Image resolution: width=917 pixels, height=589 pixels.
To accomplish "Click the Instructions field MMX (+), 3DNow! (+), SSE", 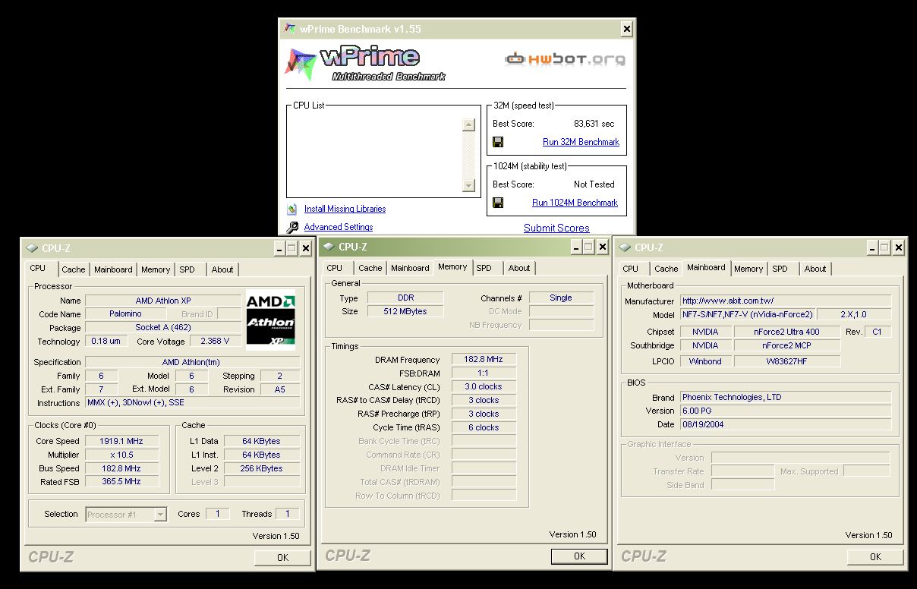I will click(193, 403).
